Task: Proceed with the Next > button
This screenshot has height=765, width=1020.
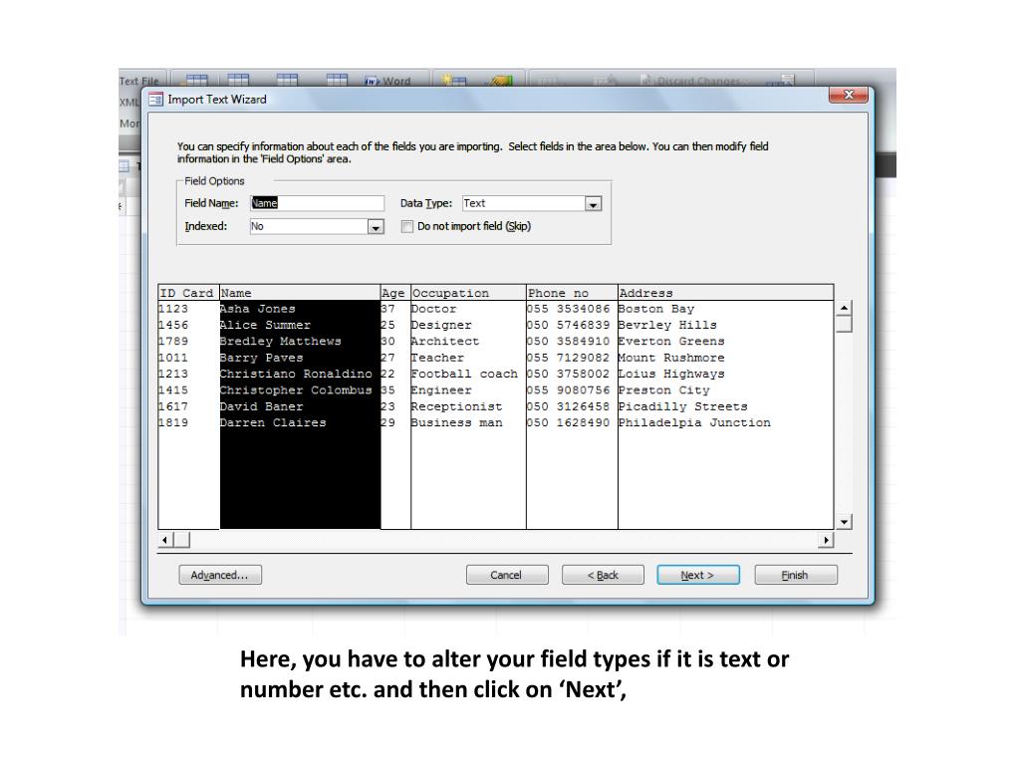Action: pos(697,575)
